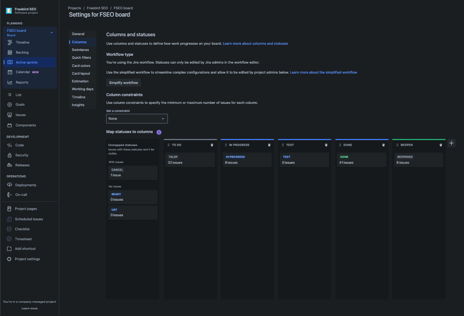Select the CANCEL unmapped status card
Image resolution: width=464 pixels, height=316 pixels.
pyautogui.click(x=133, y=173)
